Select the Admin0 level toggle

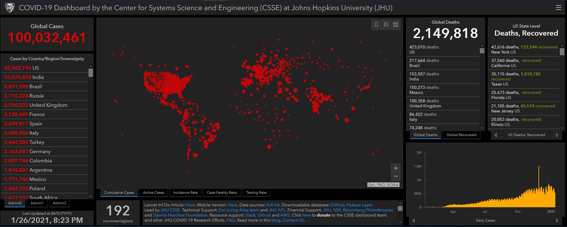(15, 203)
